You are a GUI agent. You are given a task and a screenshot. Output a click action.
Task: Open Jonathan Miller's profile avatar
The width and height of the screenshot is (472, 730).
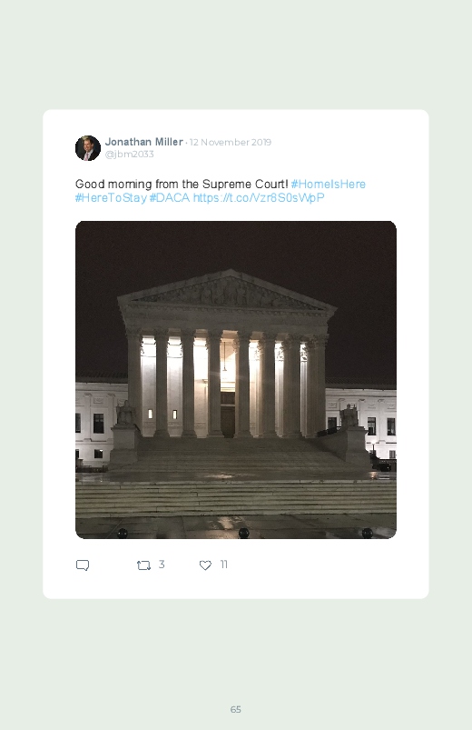pyautogui.click(x=88, y=148)
